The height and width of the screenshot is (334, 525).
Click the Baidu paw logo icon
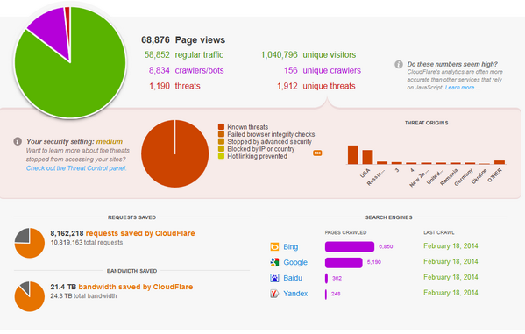(x=274, y=278)
